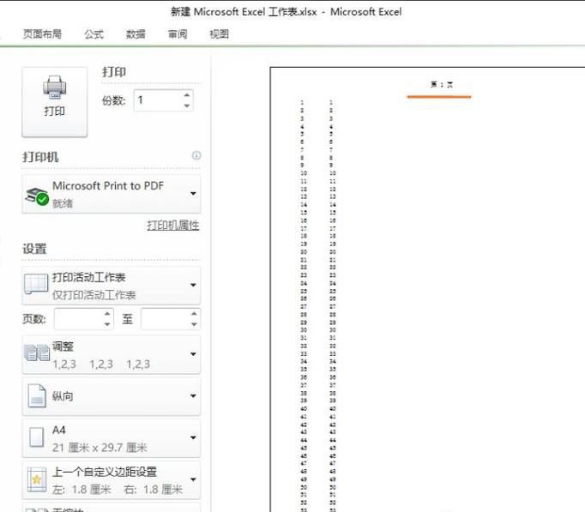Image resolution: width=585 pixels, height=512 pixels.
Task: Decrement the ending page number
Action: pyautogui.click(x=194, y=324)
